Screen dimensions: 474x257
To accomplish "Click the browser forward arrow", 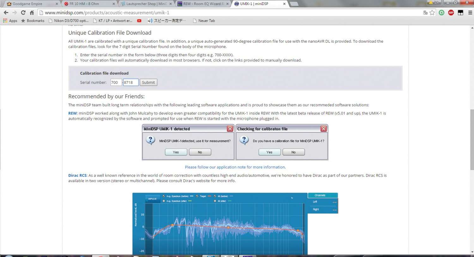I will (x=15, y=13).
